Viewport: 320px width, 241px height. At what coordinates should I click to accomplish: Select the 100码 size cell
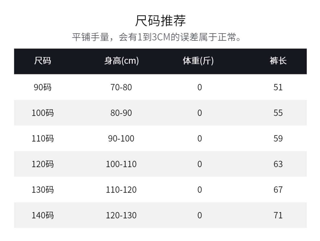[43, 113]
